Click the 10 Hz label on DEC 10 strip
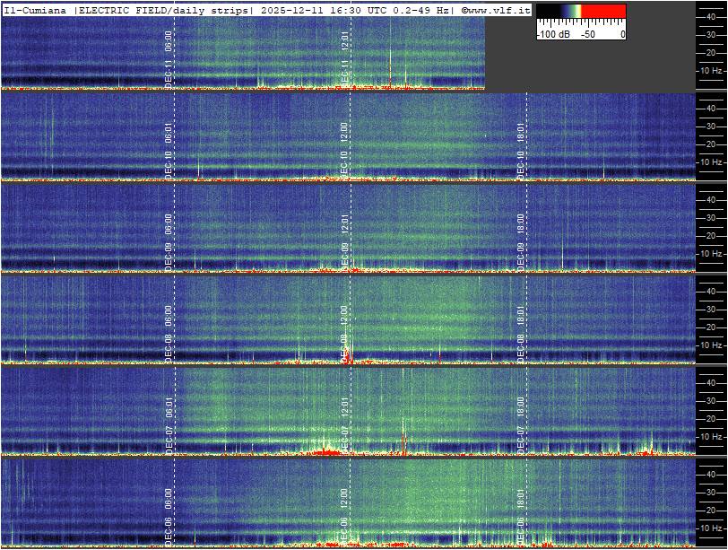The width and height of the screenshot is (728, 550). 710,162
